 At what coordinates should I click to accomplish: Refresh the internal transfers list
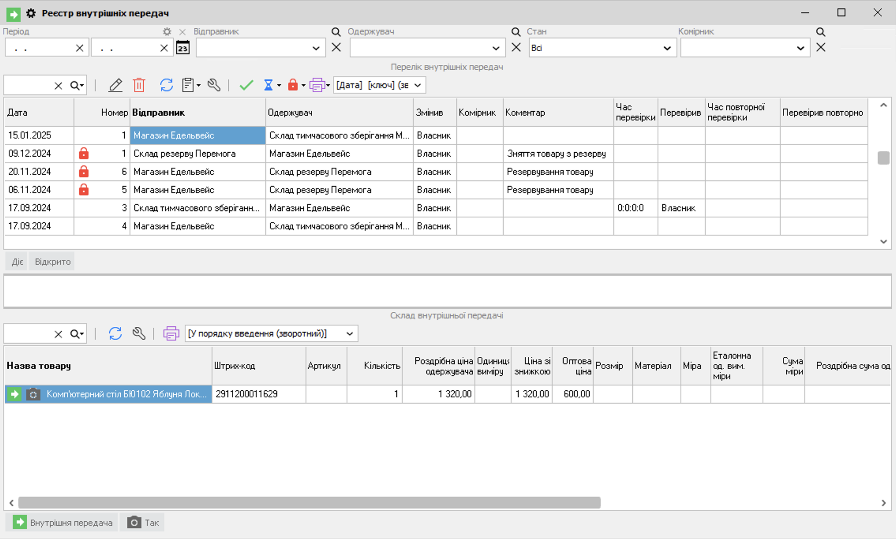(166, 85)
